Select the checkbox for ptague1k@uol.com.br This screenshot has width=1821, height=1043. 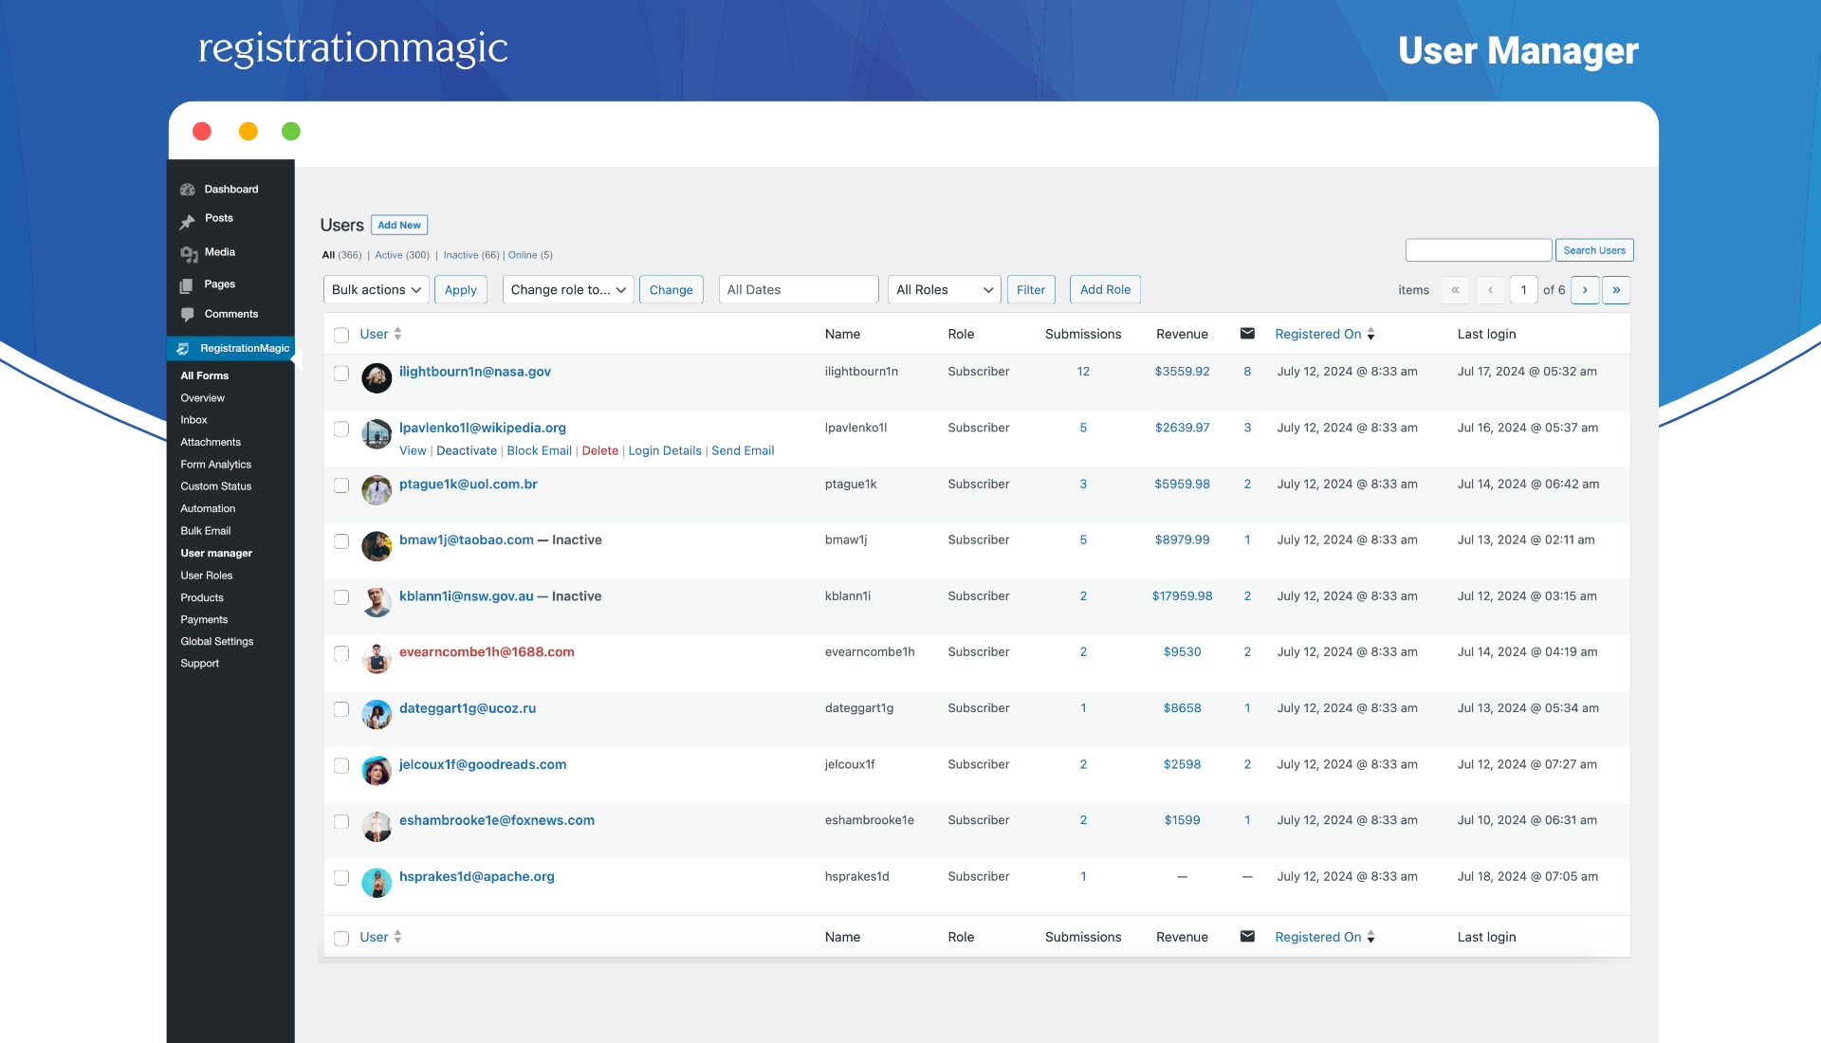click(341, 485)
